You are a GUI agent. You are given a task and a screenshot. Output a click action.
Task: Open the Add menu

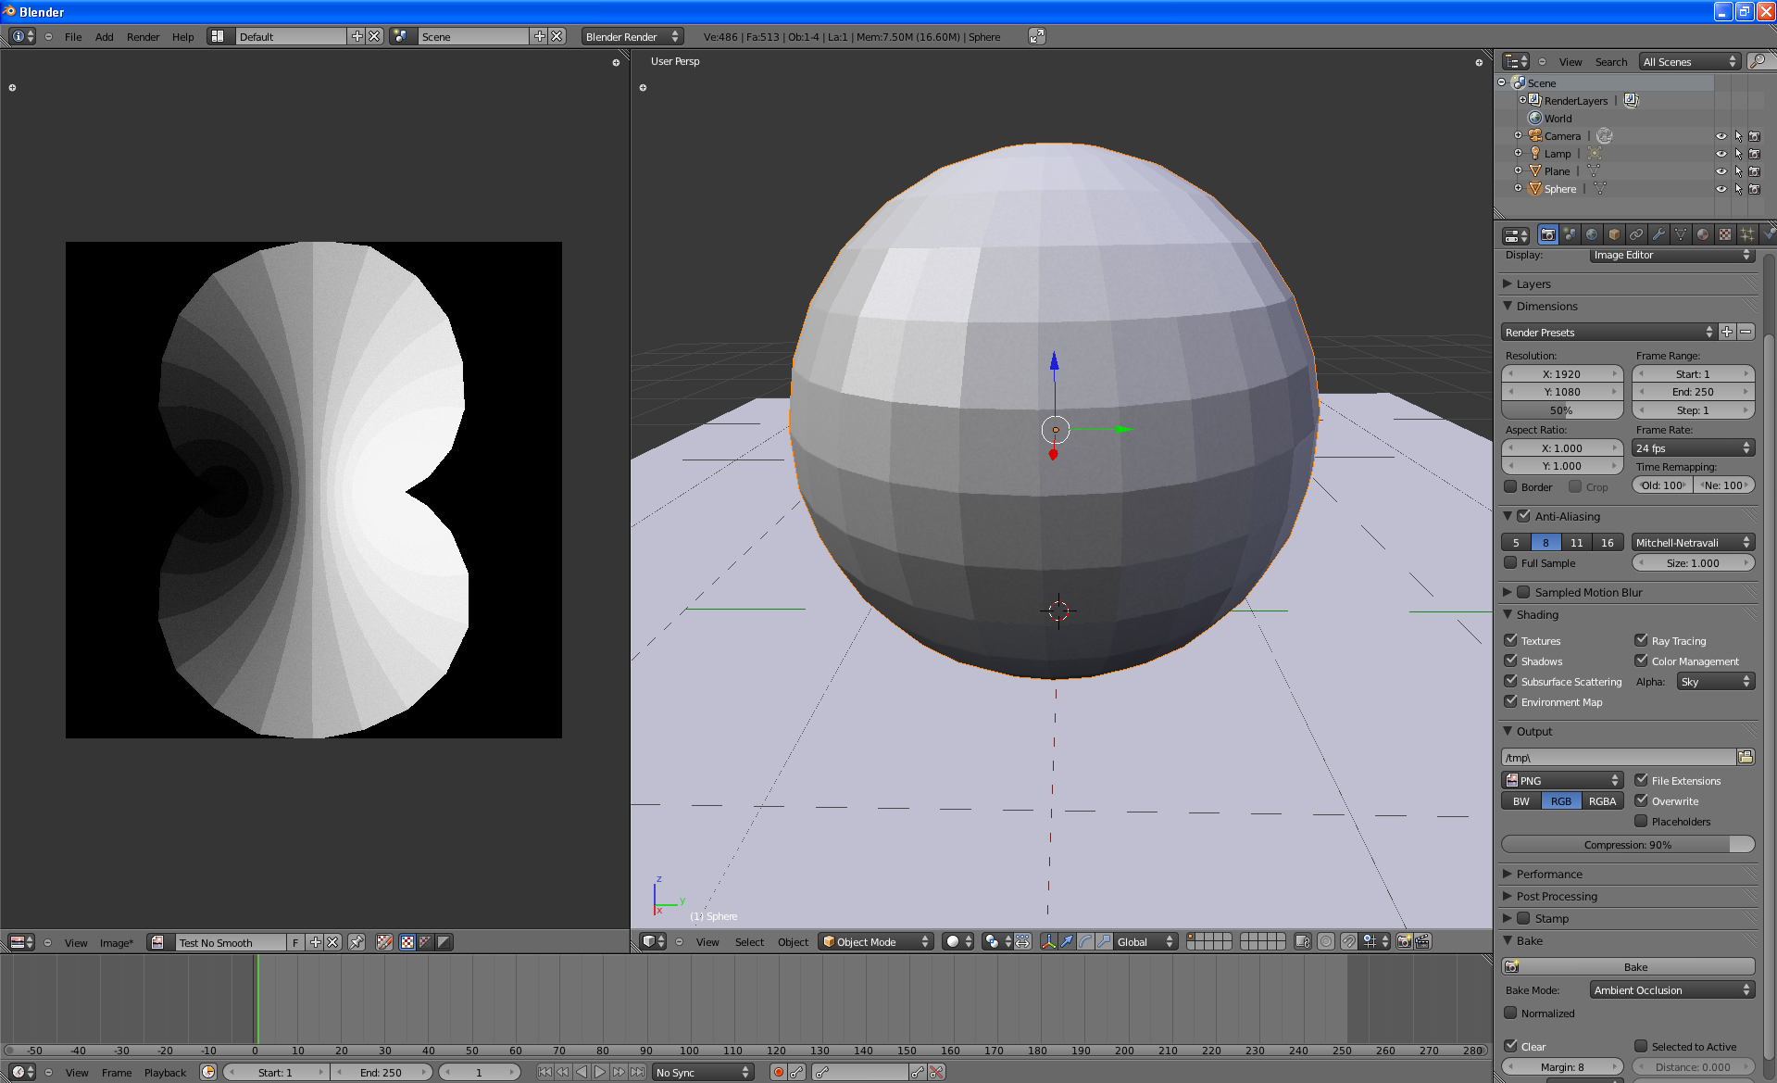pyautogui.click(x=105, y=37)
